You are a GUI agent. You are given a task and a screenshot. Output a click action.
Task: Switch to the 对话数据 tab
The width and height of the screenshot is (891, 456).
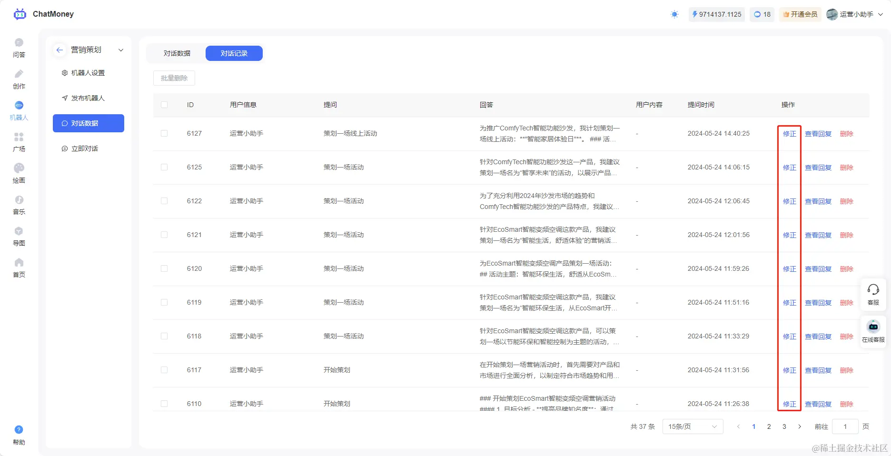177,53
